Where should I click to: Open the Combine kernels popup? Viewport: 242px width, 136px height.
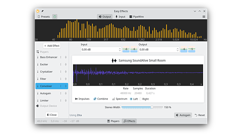pos(100,99)
